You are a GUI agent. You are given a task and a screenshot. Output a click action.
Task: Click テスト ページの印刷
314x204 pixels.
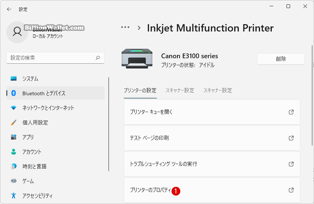[212, 138]
